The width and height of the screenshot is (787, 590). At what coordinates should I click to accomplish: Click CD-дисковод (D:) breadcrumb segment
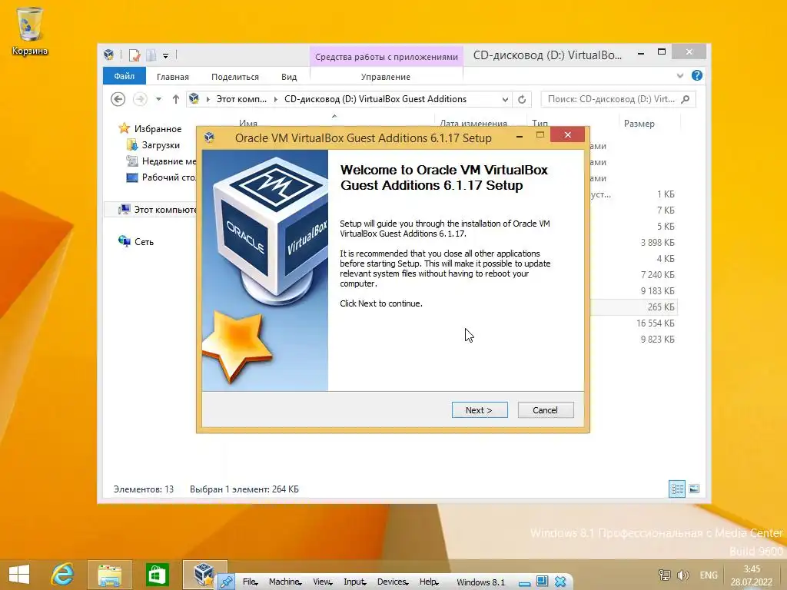pos(375,99)
